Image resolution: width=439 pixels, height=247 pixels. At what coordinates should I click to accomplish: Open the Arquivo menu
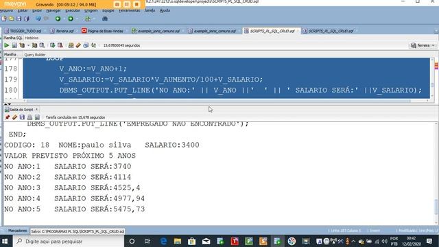coord(6,10)
